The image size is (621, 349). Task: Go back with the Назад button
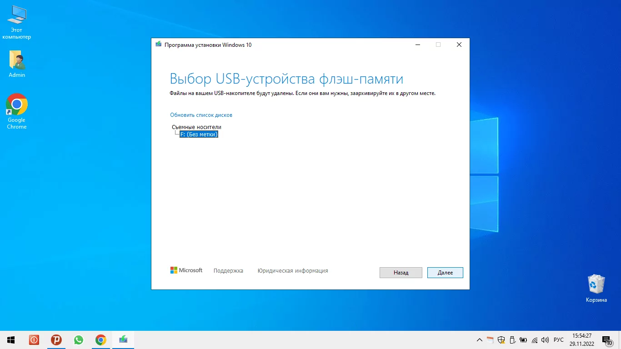point(401,273)
